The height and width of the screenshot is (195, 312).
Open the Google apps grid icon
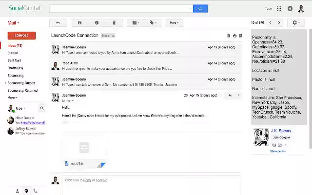coord(279,9)
